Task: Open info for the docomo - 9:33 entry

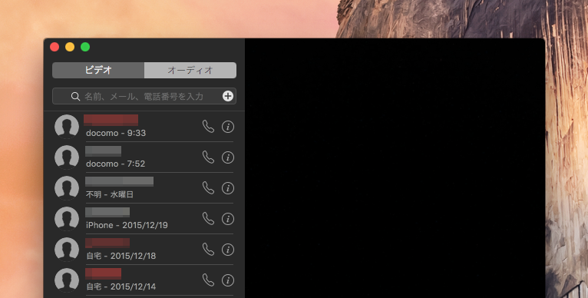Action: point(228,127)
